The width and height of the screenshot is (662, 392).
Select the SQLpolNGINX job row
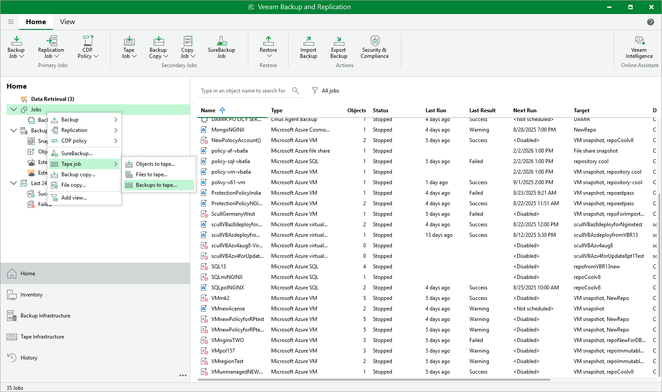[428, 288]
